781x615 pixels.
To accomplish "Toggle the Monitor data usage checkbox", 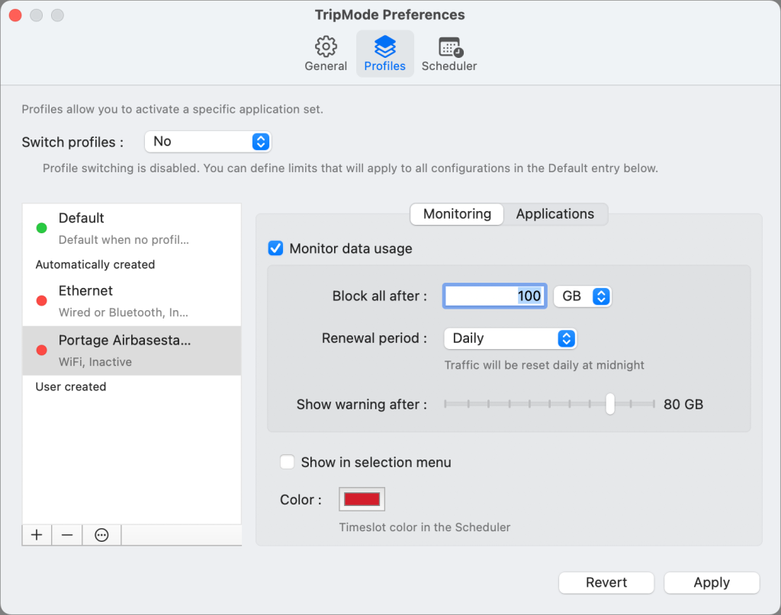I will point(275,248).
